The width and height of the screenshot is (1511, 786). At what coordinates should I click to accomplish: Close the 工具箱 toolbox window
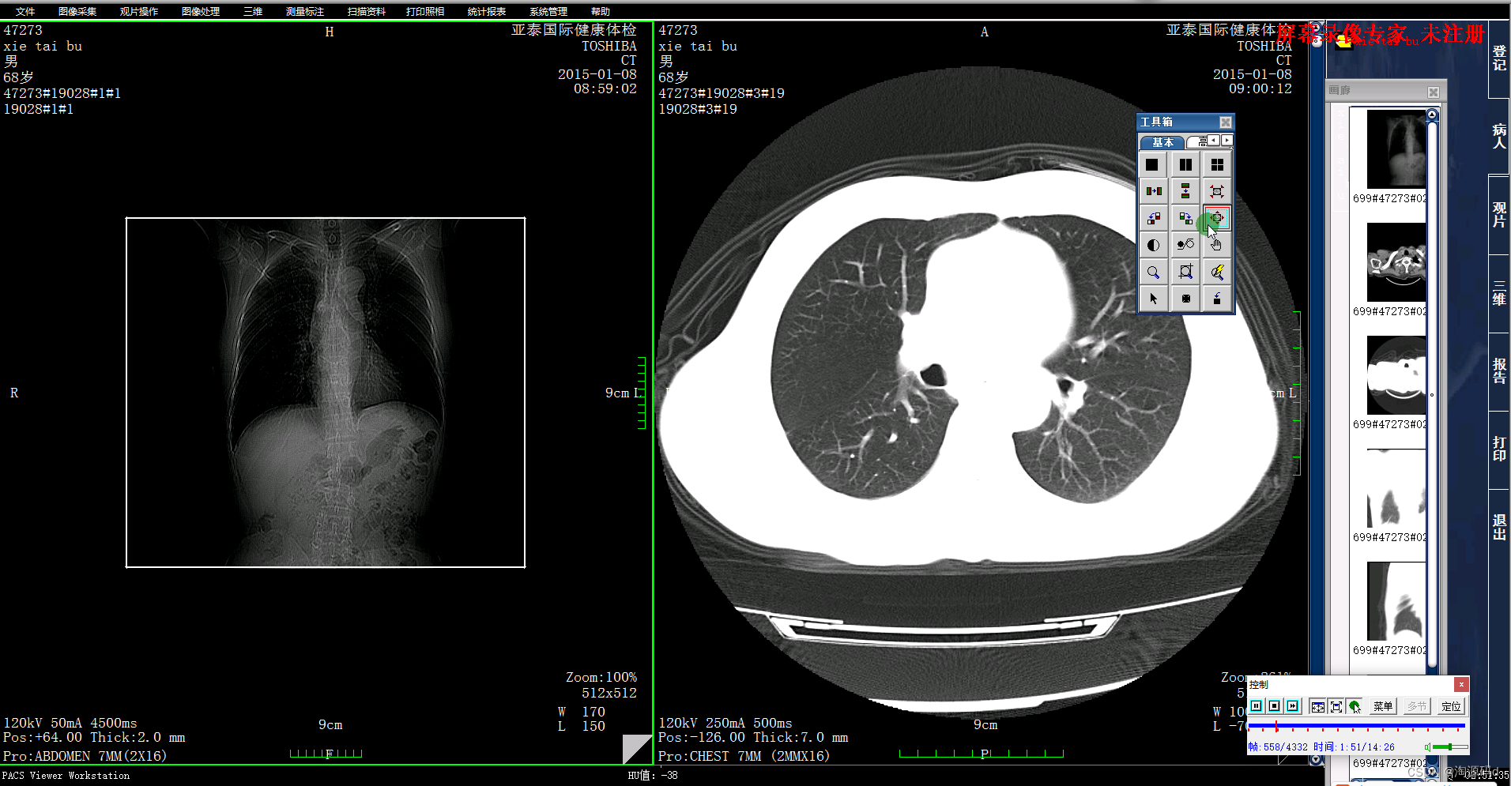pos(1225,122)
